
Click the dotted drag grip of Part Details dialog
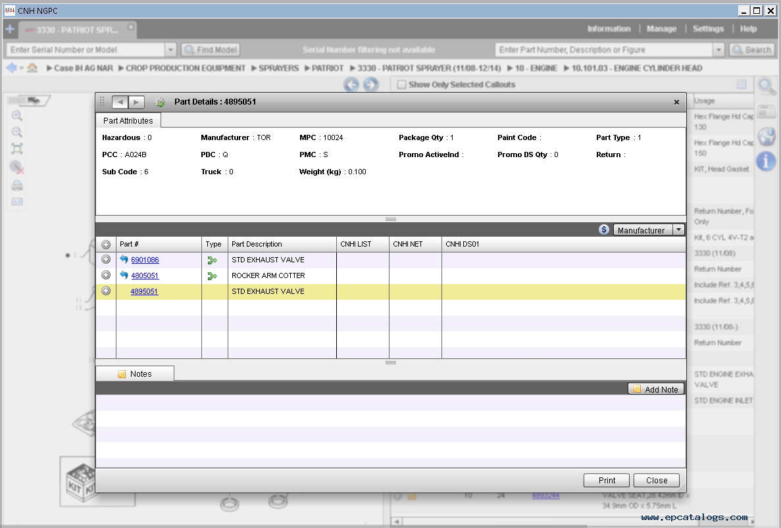(102, 101)
